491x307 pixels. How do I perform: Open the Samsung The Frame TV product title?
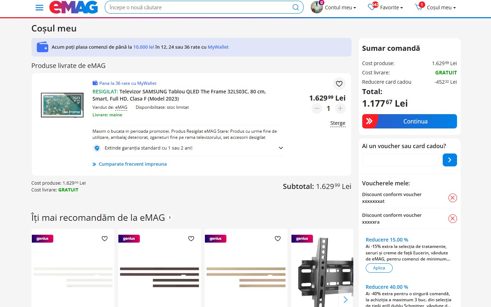(x=179, y=95)
